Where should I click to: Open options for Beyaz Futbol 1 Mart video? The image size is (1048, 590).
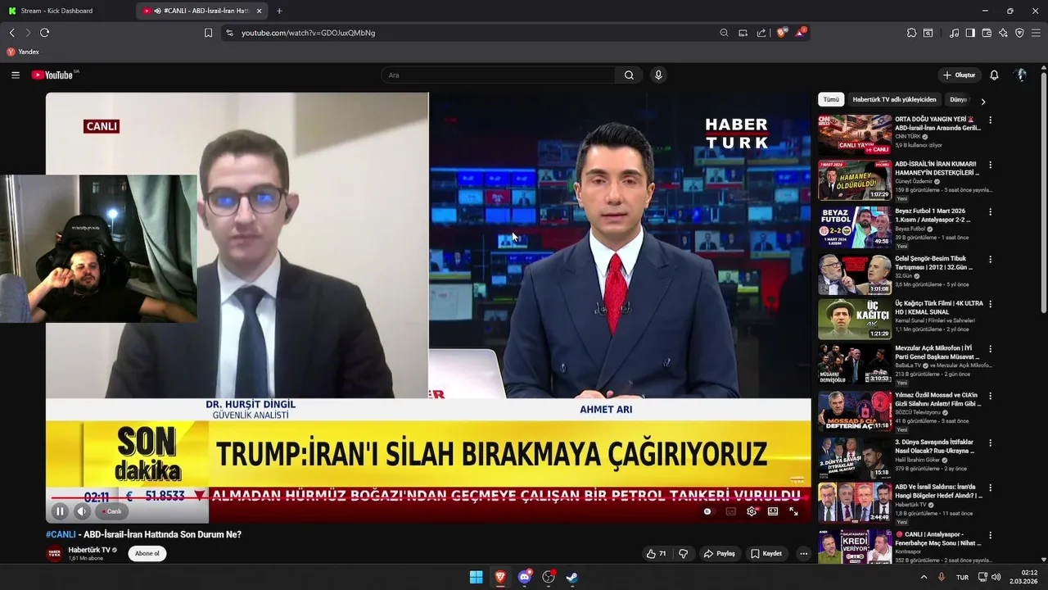coord(990,211)
